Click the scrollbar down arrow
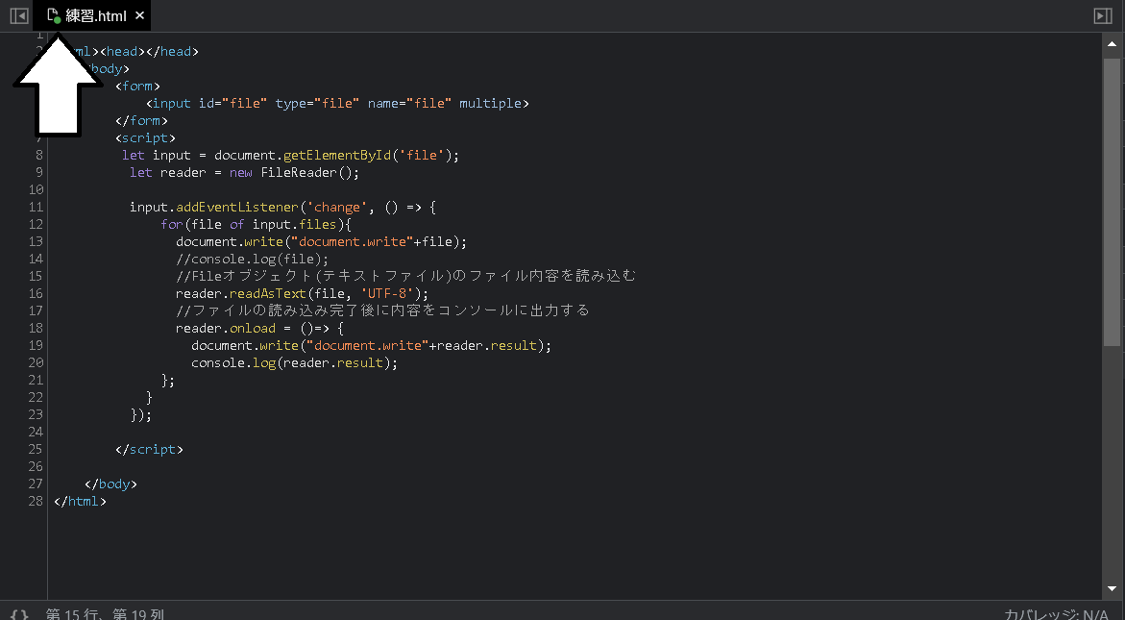This screenshot has height=620, width=1125. (1113, 589)
